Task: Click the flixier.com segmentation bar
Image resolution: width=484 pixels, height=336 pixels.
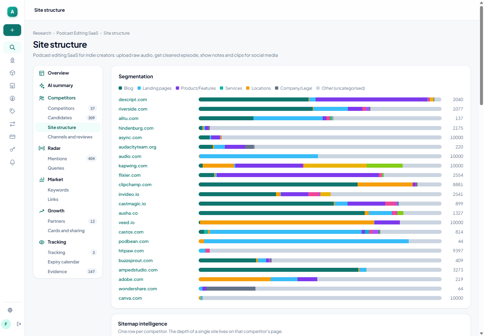Action: click(320, 175)
